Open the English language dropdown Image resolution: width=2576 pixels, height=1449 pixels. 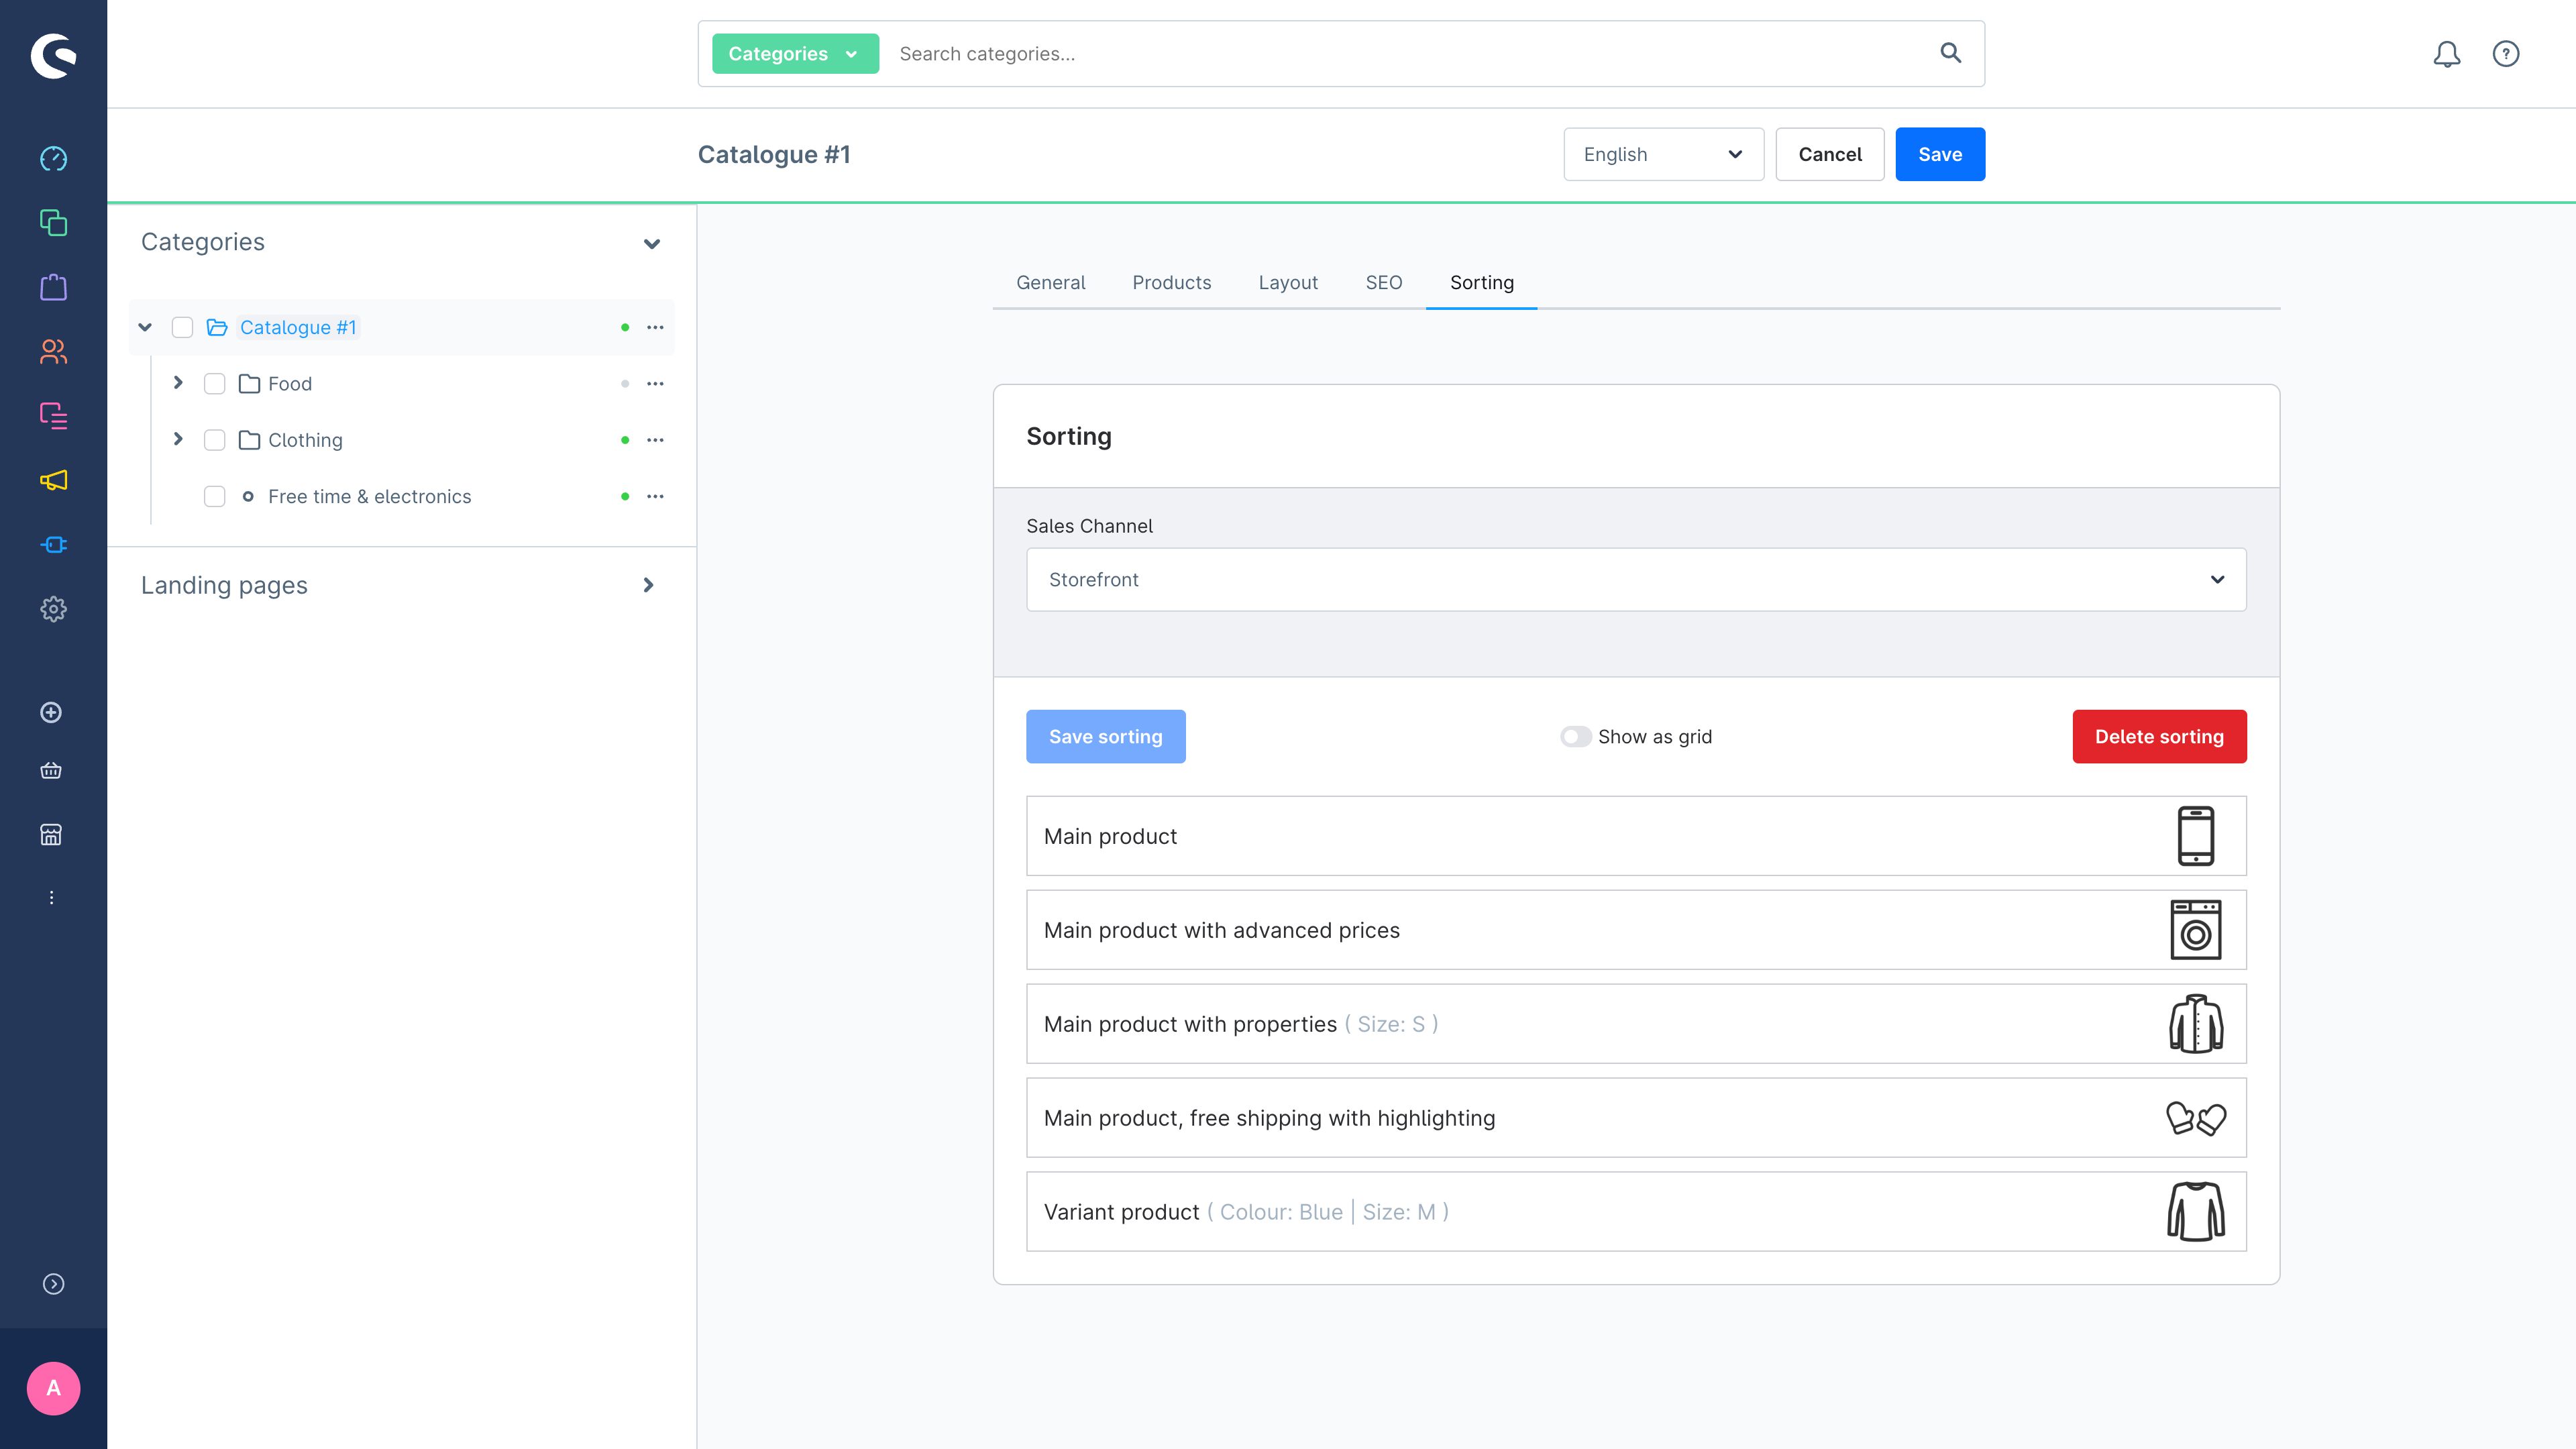pyautogui.click(x=1663, y=154)
